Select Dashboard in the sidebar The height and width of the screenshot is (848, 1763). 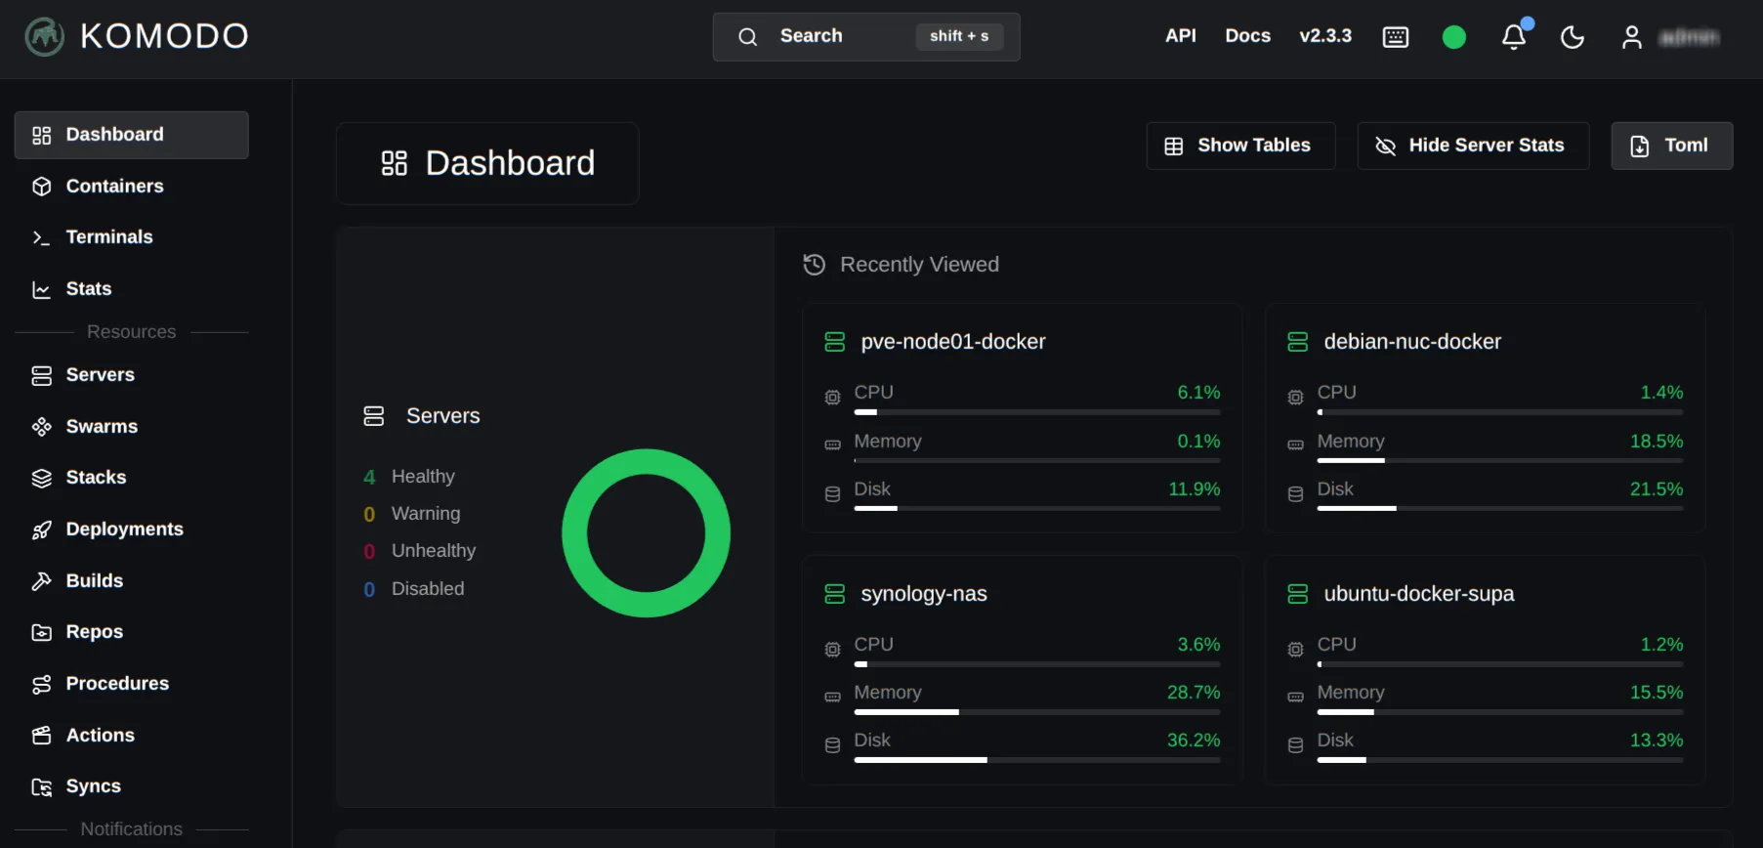point(132,135)
